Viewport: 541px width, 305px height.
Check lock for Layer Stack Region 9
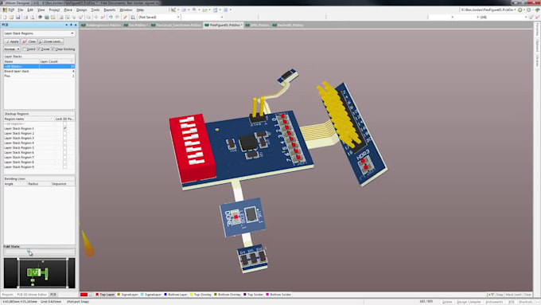pyautogui.click(x=65, y=167)
